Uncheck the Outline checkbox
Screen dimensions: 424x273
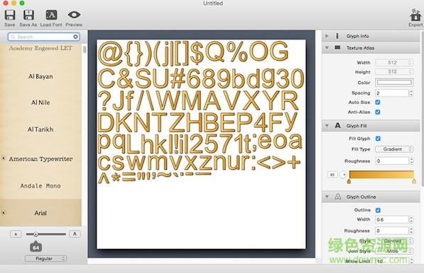(x=378, y=210)
